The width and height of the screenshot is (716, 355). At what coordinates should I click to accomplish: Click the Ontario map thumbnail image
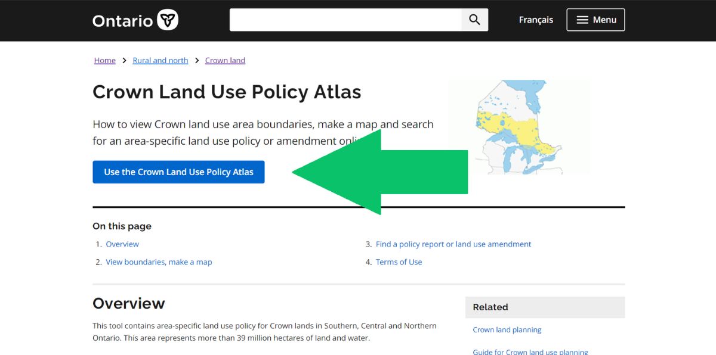[519, 127]
